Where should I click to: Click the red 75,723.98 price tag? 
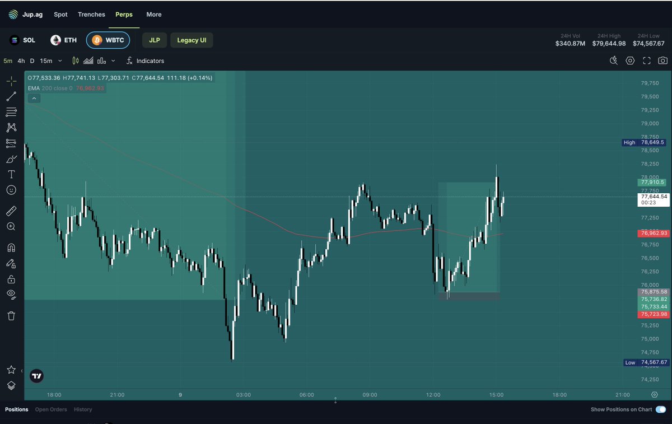tap(654, 314)
